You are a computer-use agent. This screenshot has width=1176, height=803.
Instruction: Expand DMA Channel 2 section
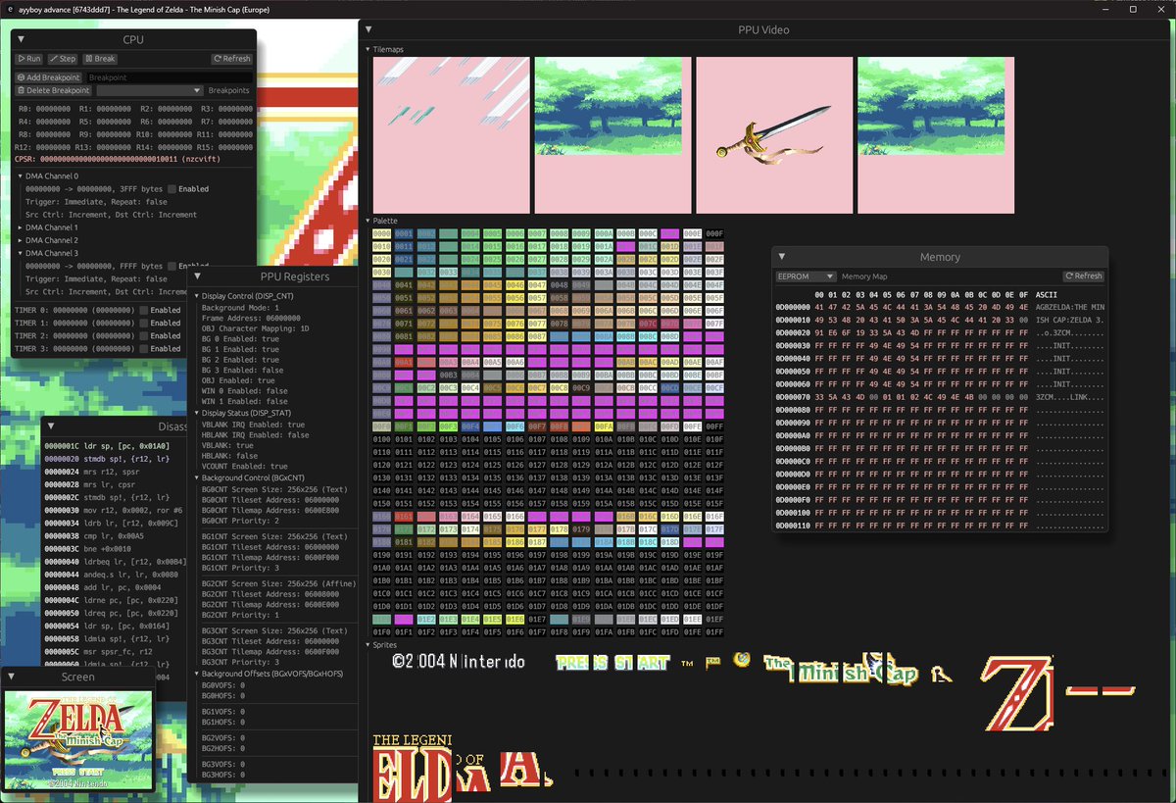click(22, 240)
